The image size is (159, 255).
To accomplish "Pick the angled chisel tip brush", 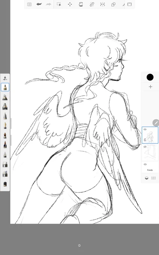I will click(x=5, y=174).
